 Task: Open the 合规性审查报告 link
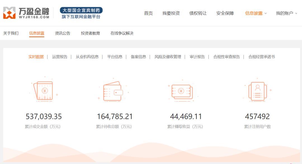click(x=226, y=57)
